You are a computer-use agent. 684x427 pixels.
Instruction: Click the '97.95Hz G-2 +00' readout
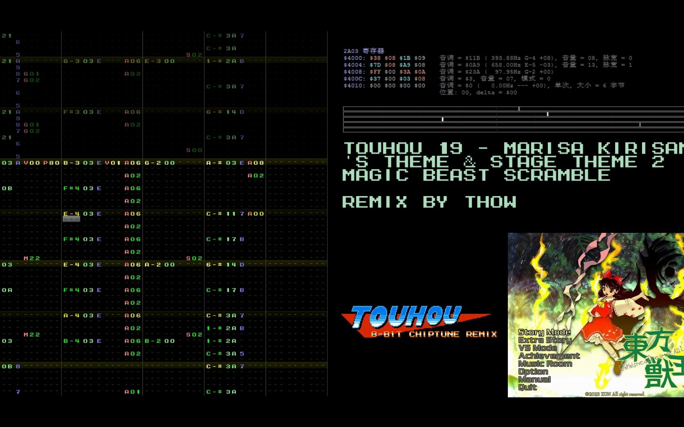click(x=520, y=72)
